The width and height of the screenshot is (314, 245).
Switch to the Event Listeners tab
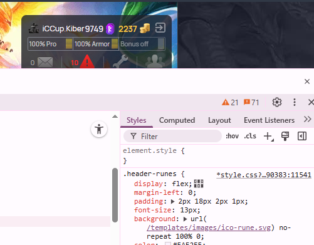coord(269,120)
